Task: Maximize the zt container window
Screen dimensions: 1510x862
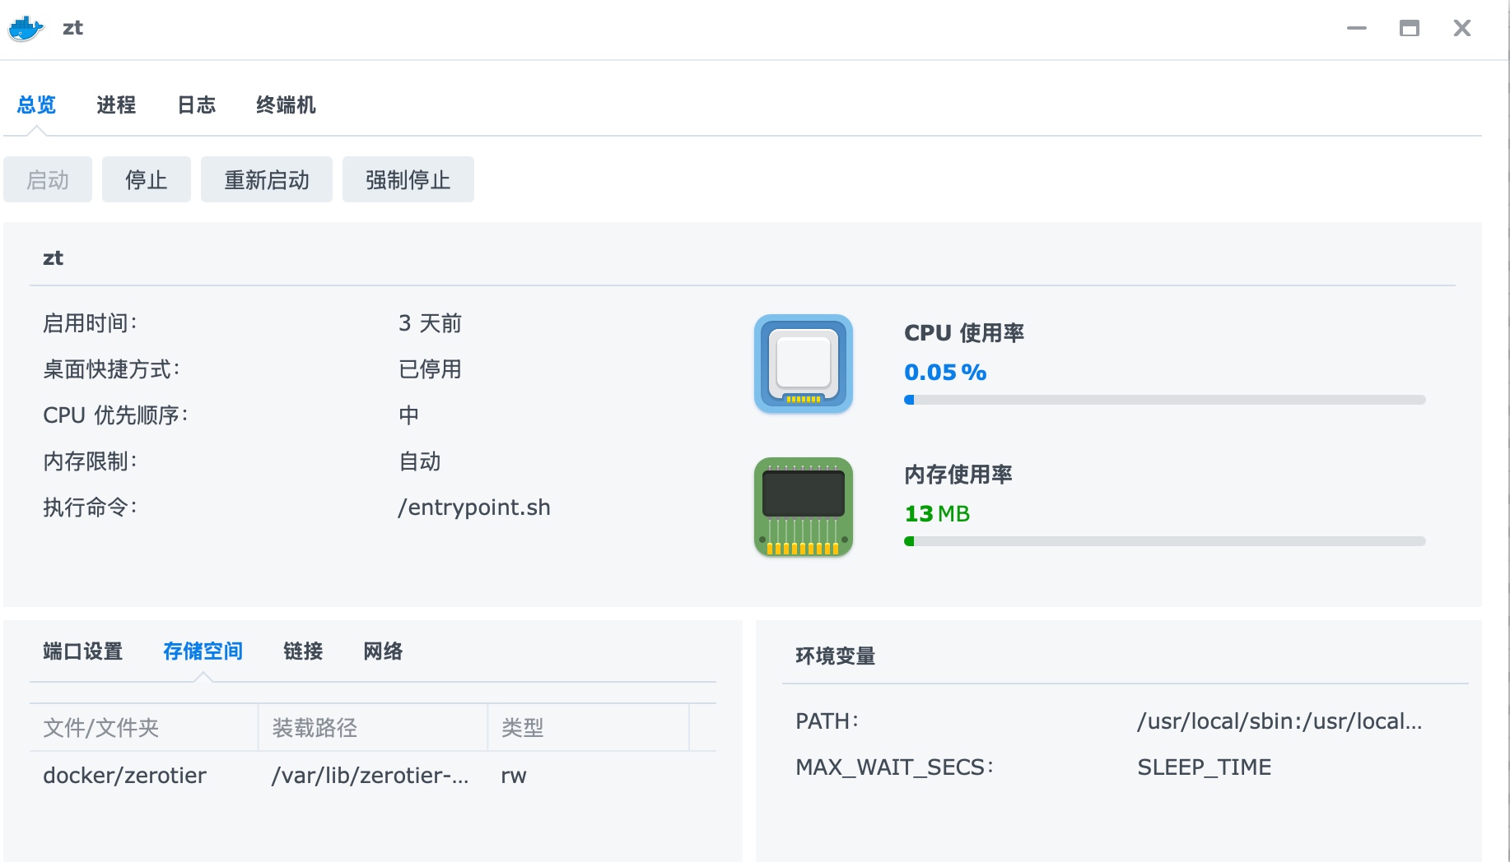Action: pyautogui.click(x=1410, y=28)
